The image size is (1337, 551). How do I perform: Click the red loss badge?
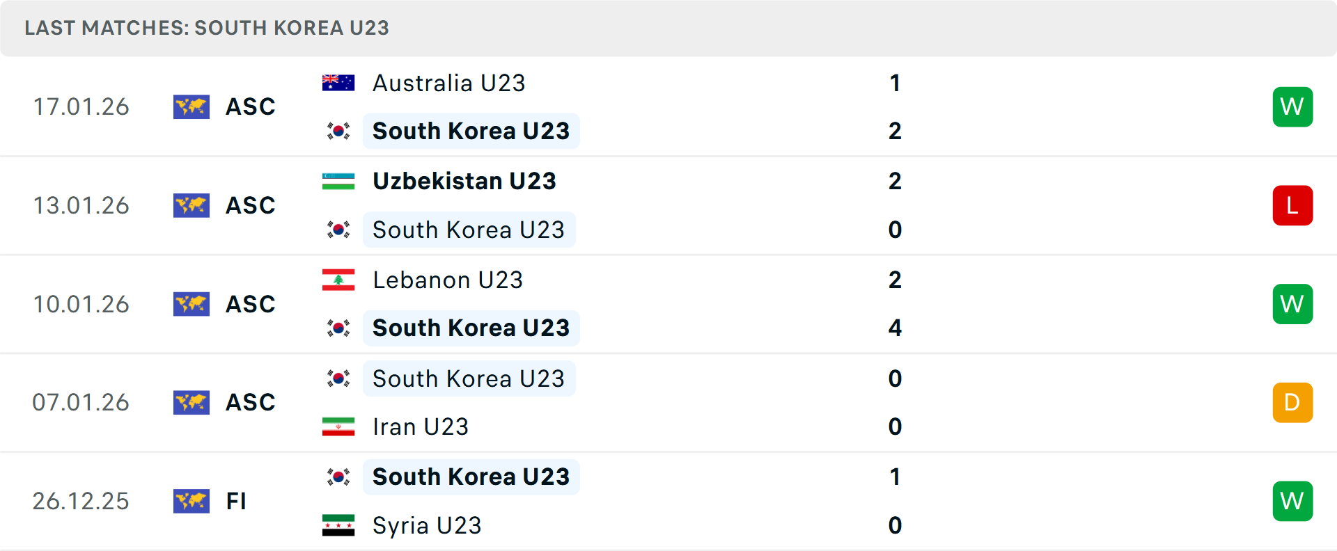1292,205
